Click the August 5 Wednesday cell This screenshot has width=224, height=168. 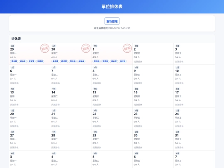[112, 159]
